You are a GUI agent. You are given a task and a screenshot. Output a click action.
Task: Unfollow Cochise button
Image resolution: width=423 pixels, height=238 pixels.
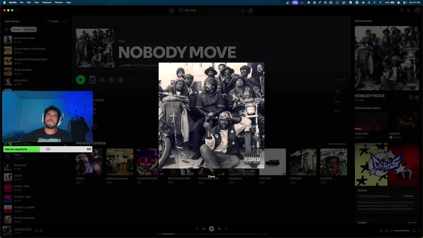point(408,196)
